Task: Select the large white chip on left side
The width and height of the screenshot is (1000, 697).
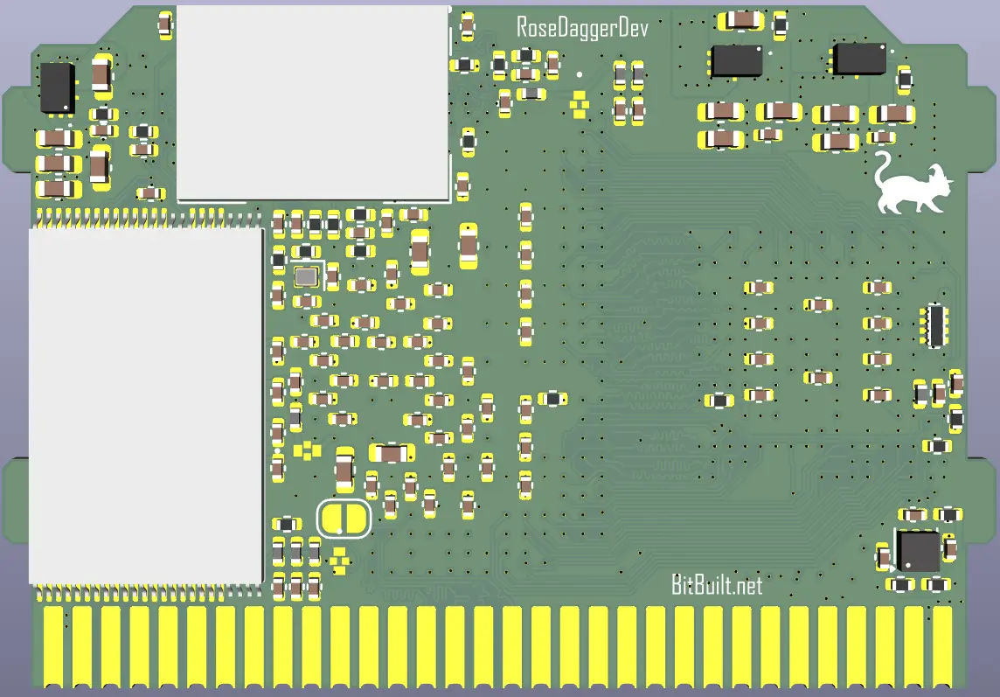Action: click(x=146, y=406)
